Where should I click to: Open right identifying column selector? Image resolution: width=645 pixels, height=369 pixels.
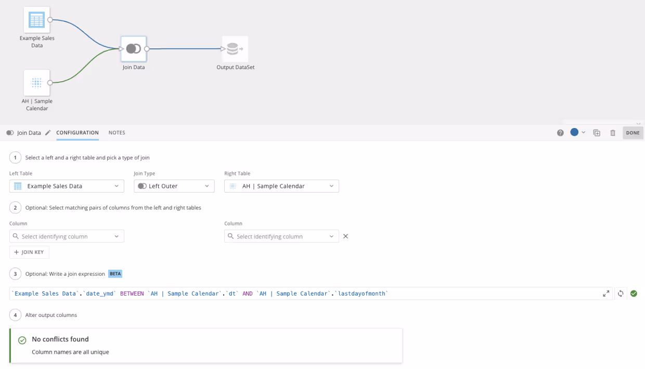(281, 236)
